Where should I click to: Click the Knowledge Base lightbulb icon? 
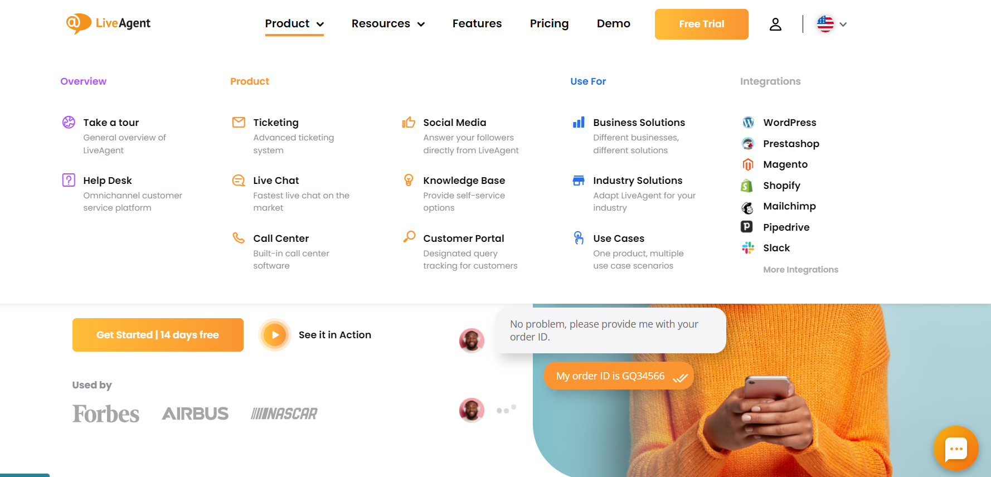coord(409,180)
